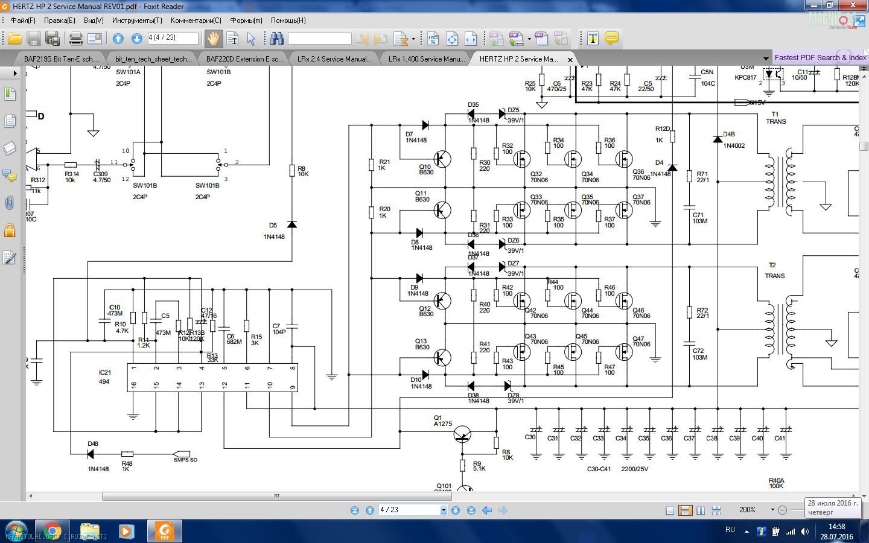Toggle facing pages layout view
The width and height of the screenshot is (869, 543).
701,510
